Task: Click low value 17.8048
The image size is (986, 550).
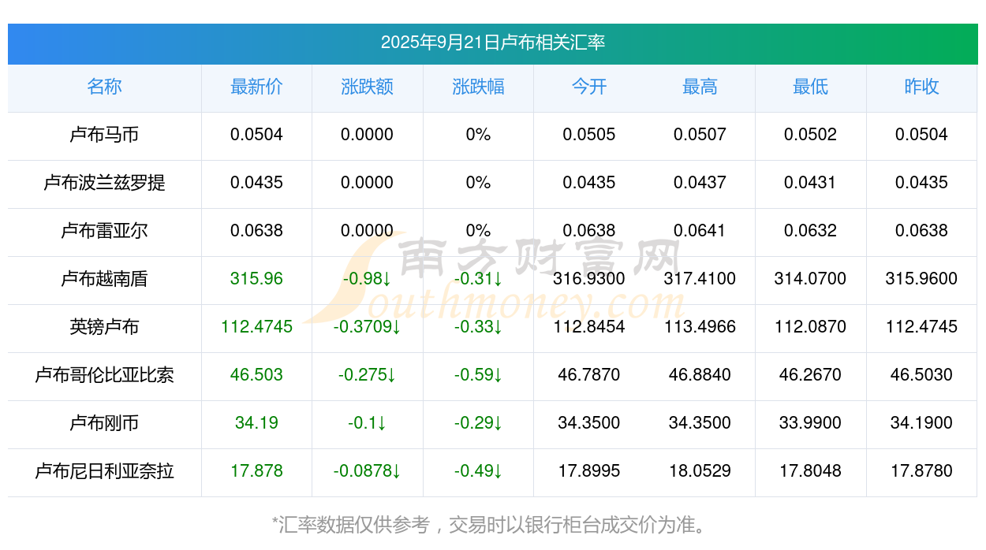Action: point(811,471)
